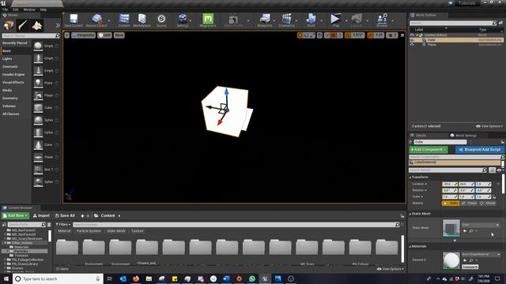The image size is (506, 284).
Task: Open the Content Browser Filters dropdown
Action: point(63,224)
